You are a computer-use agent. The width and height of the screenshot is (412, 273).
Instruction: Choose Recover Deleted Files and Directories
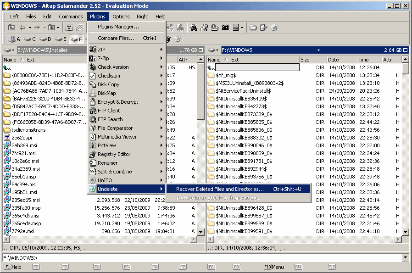[238, 189]
